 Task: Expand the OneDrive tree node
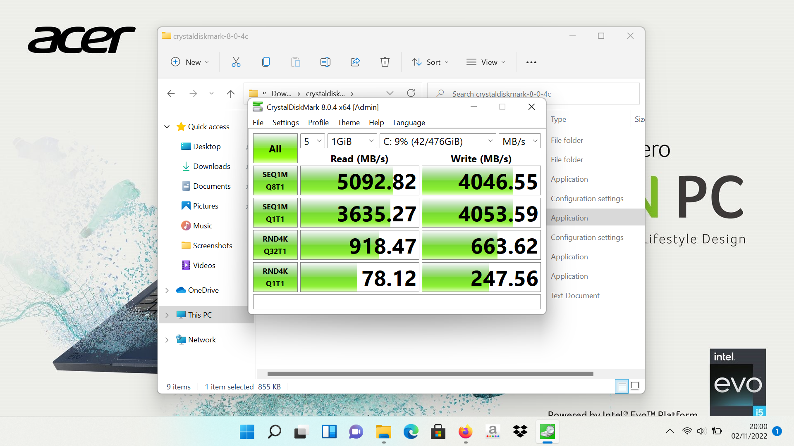point(167,290)
